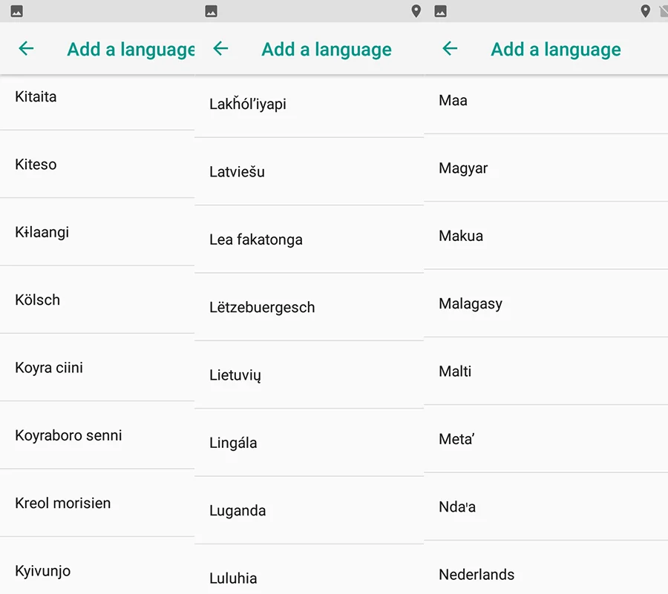Select the Malti language
The image size is (668, 594).
[x=546, y=371]
